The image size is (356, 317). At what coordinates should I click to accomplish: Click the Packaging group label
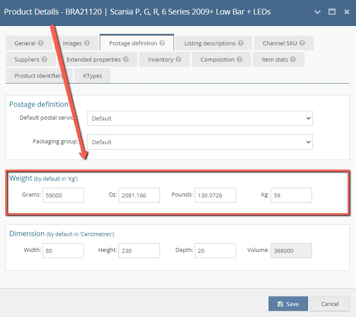pyautogui.click(x=55, y=142)
